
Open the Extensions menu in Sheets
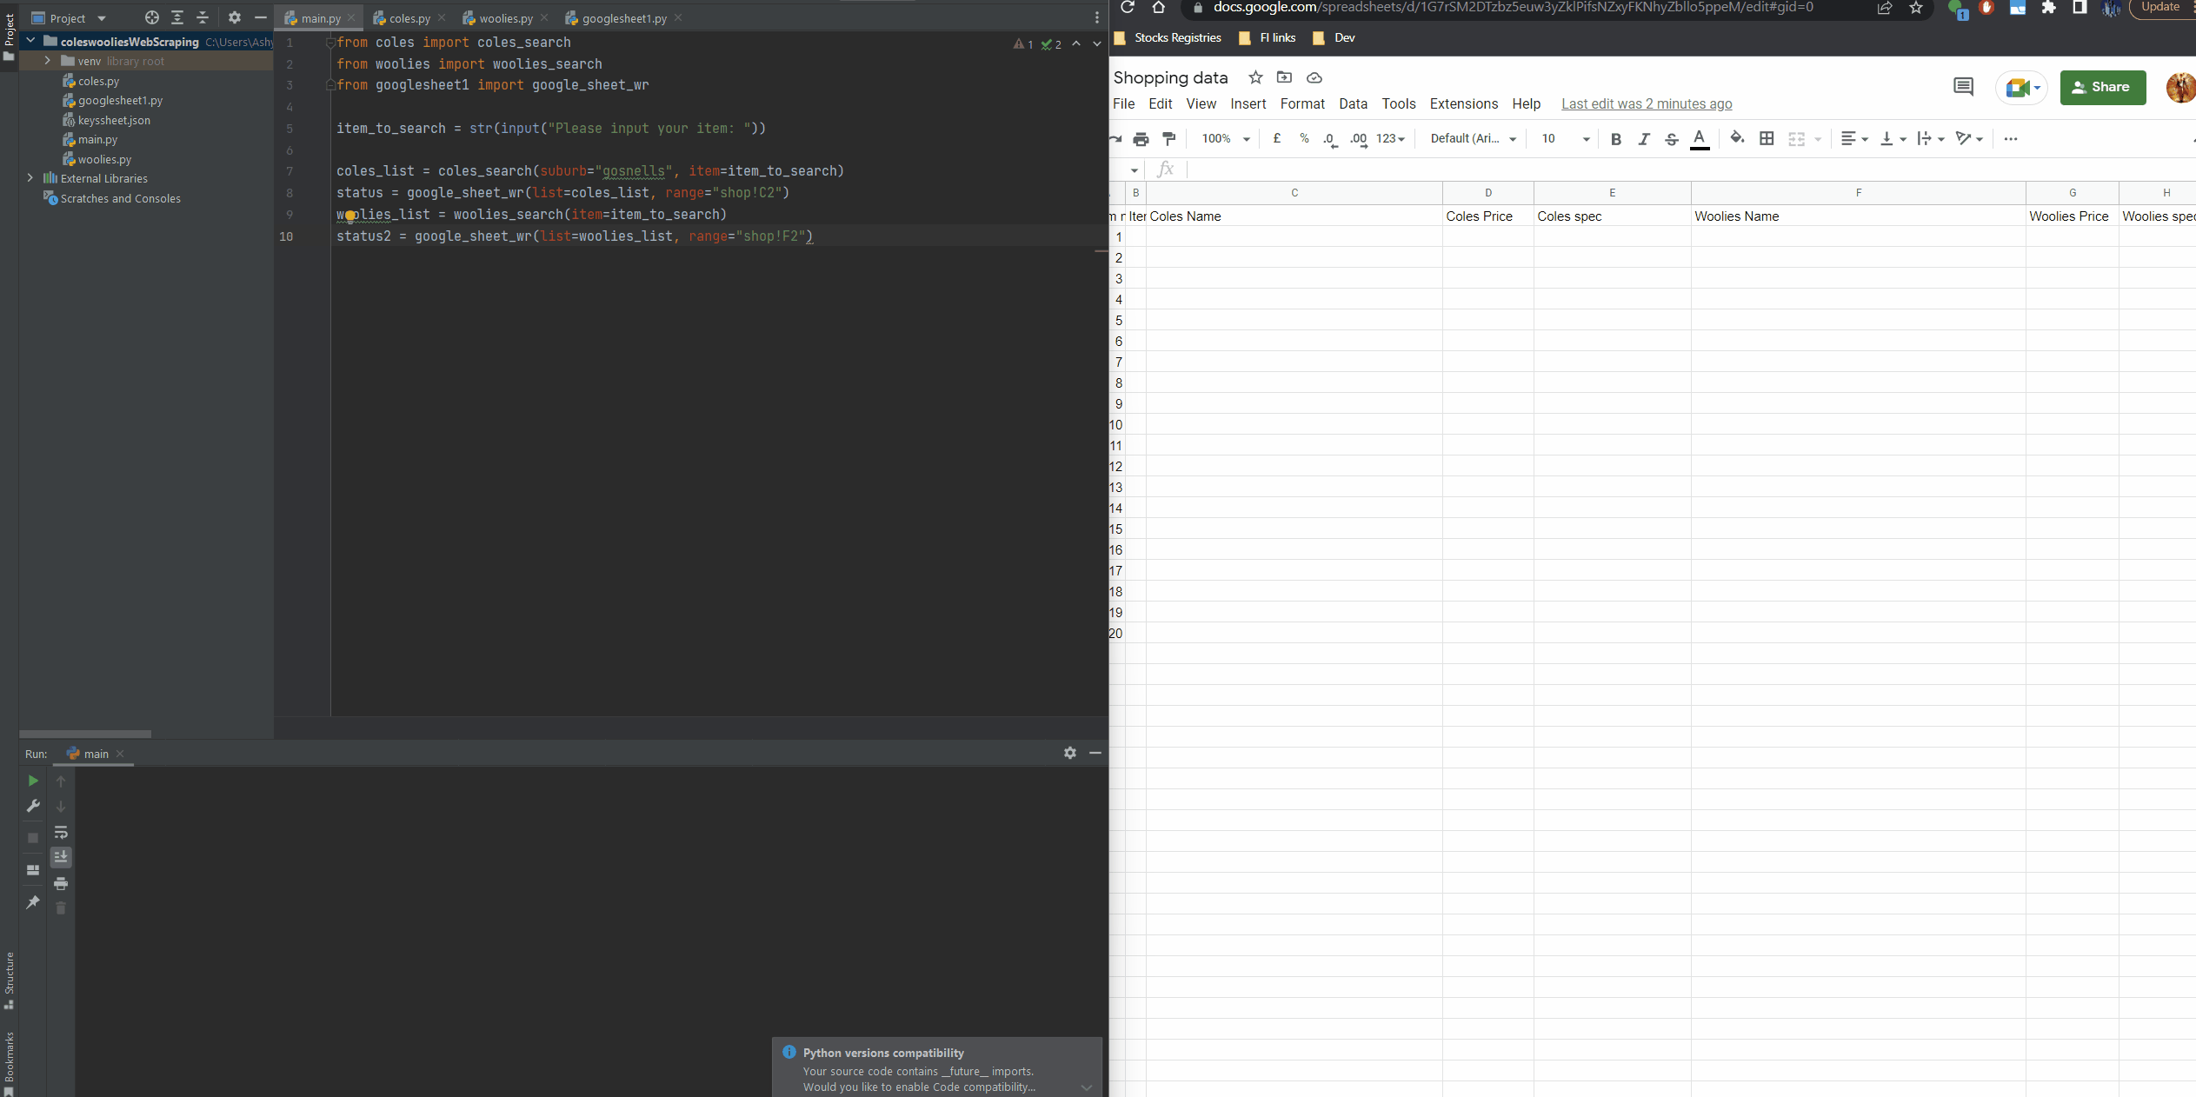pos(1464,103)
